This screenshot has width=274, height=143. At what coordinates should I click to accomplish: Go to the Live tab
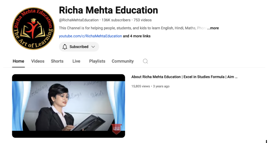[x=76, y=61]
